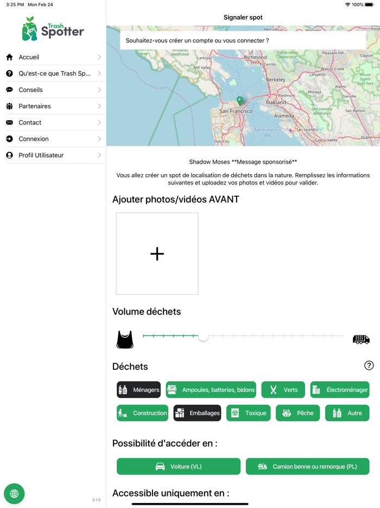380x508 pixels.
Task: Click the Berkeley label on the map
Action: pos(276,80)
